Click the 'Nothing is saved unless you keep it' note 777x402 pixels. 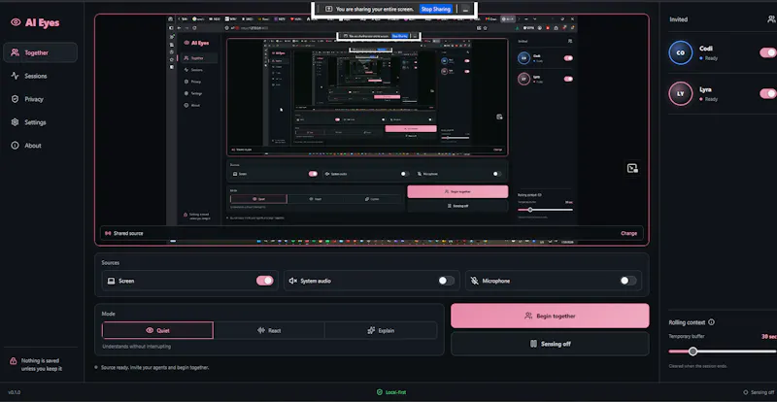(42, 365)
